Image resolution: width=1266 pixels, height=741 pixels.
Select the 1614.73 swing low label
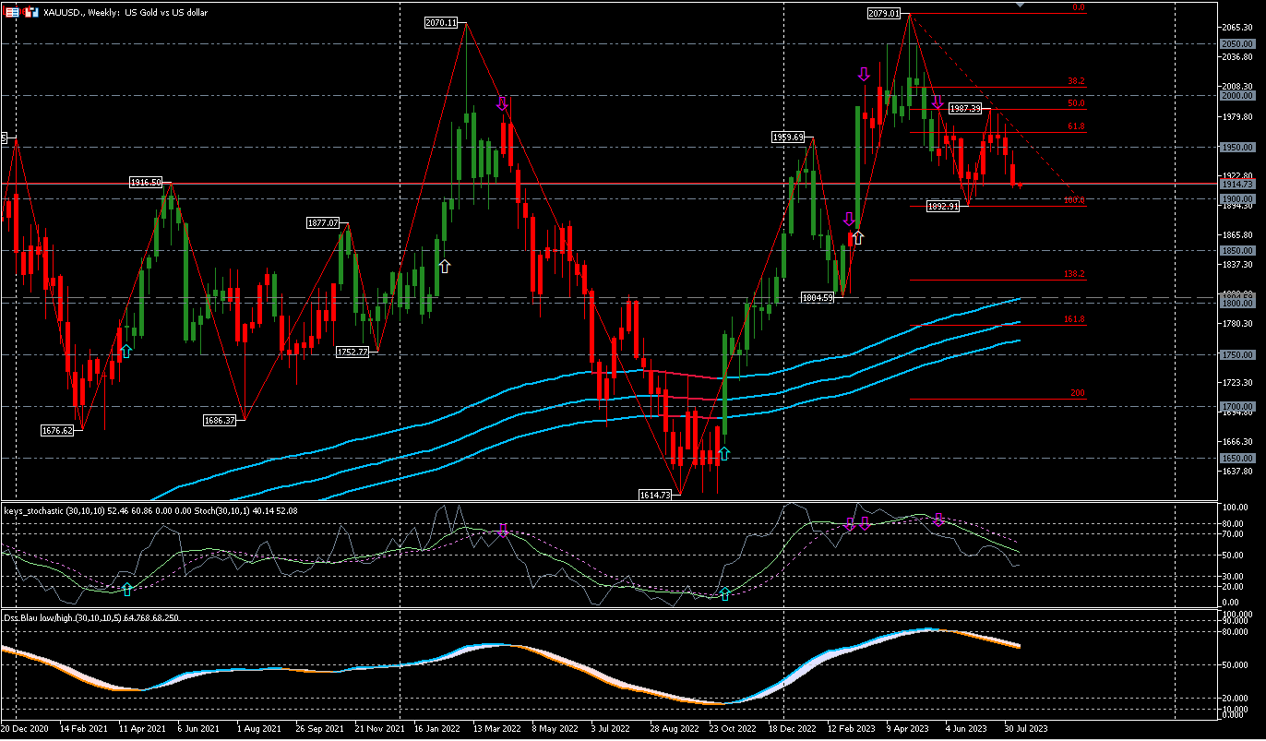657,495
